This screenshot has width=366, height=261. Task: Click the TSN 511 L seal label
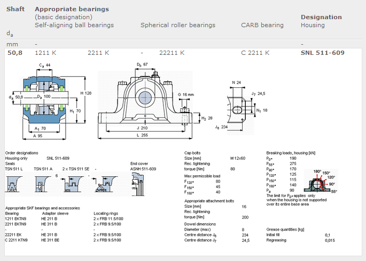tap(14, 169)
